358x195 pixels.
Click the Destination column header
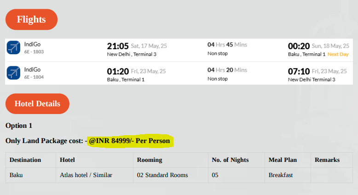[25, 160]
